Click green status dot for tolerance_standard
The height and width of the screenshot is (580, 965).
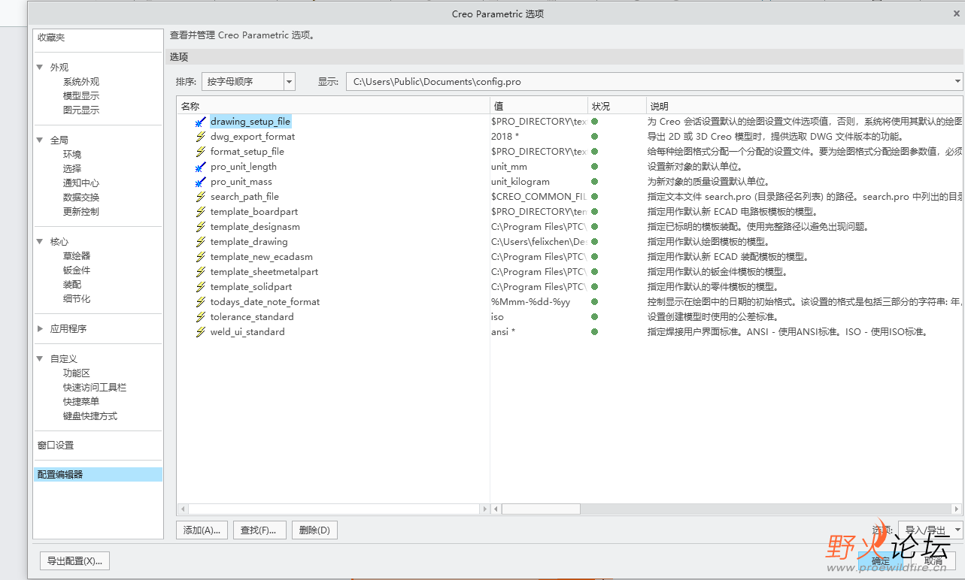click(x=594, y=316)
